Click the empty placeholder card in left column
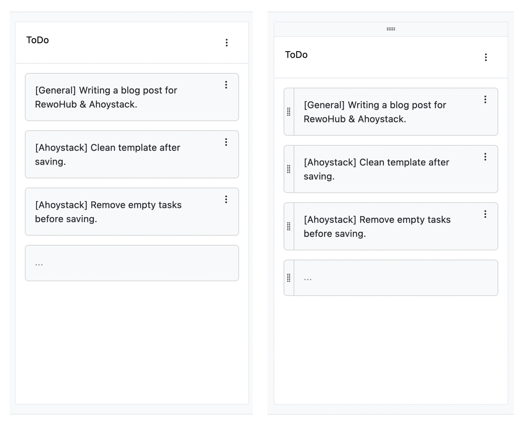The width and height of the screenshot is (526, 423). point(132,263)
